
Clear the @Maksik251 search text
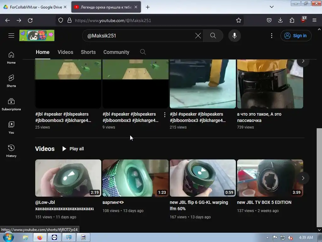(x=198, y=36)
